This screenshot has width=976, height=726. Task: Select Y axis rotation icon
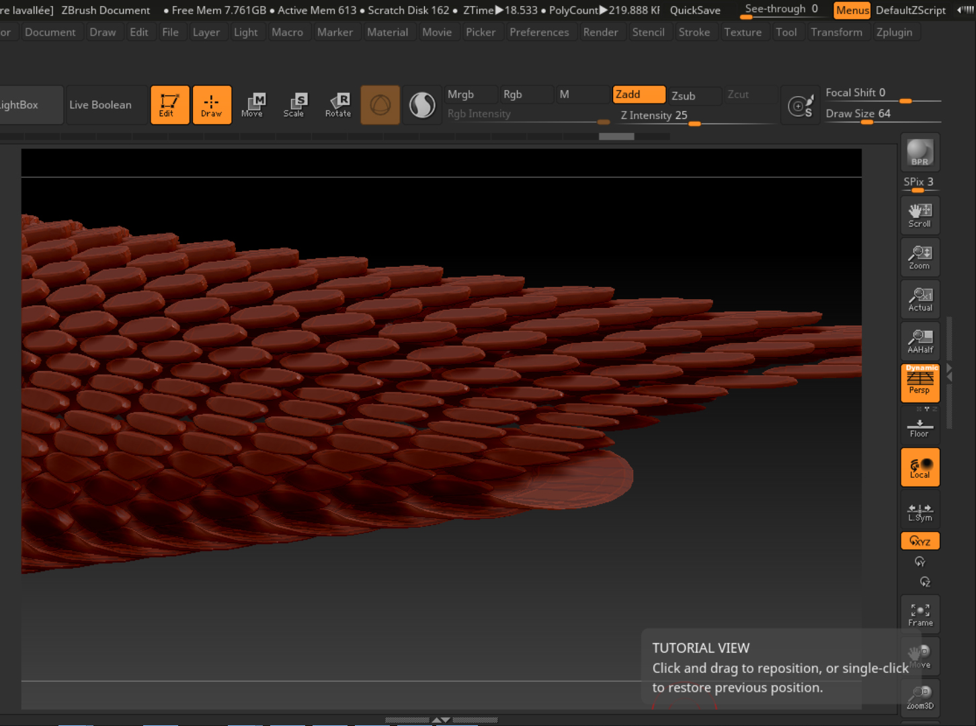(x=920, y=562)
